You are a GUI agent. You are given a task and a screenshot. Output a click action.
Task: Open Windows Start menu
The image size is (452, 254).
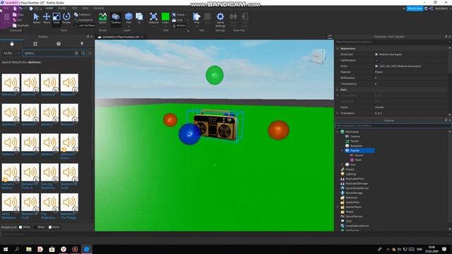(x=6, y=249)
